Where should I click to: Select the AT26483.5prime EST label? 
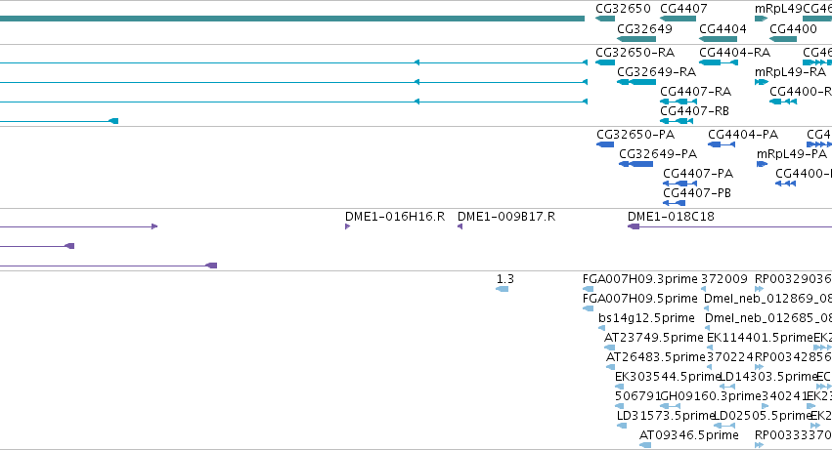[656, 357]
